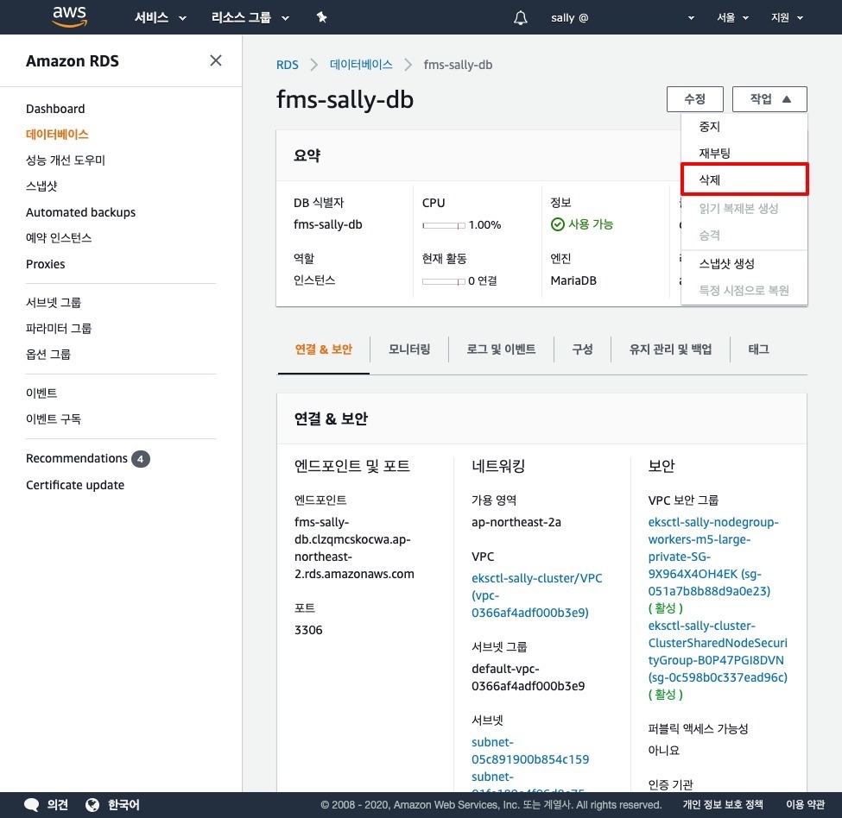Close the Amazon RDS sidebar panel
The image size is (842, 818).
point(216,60)
